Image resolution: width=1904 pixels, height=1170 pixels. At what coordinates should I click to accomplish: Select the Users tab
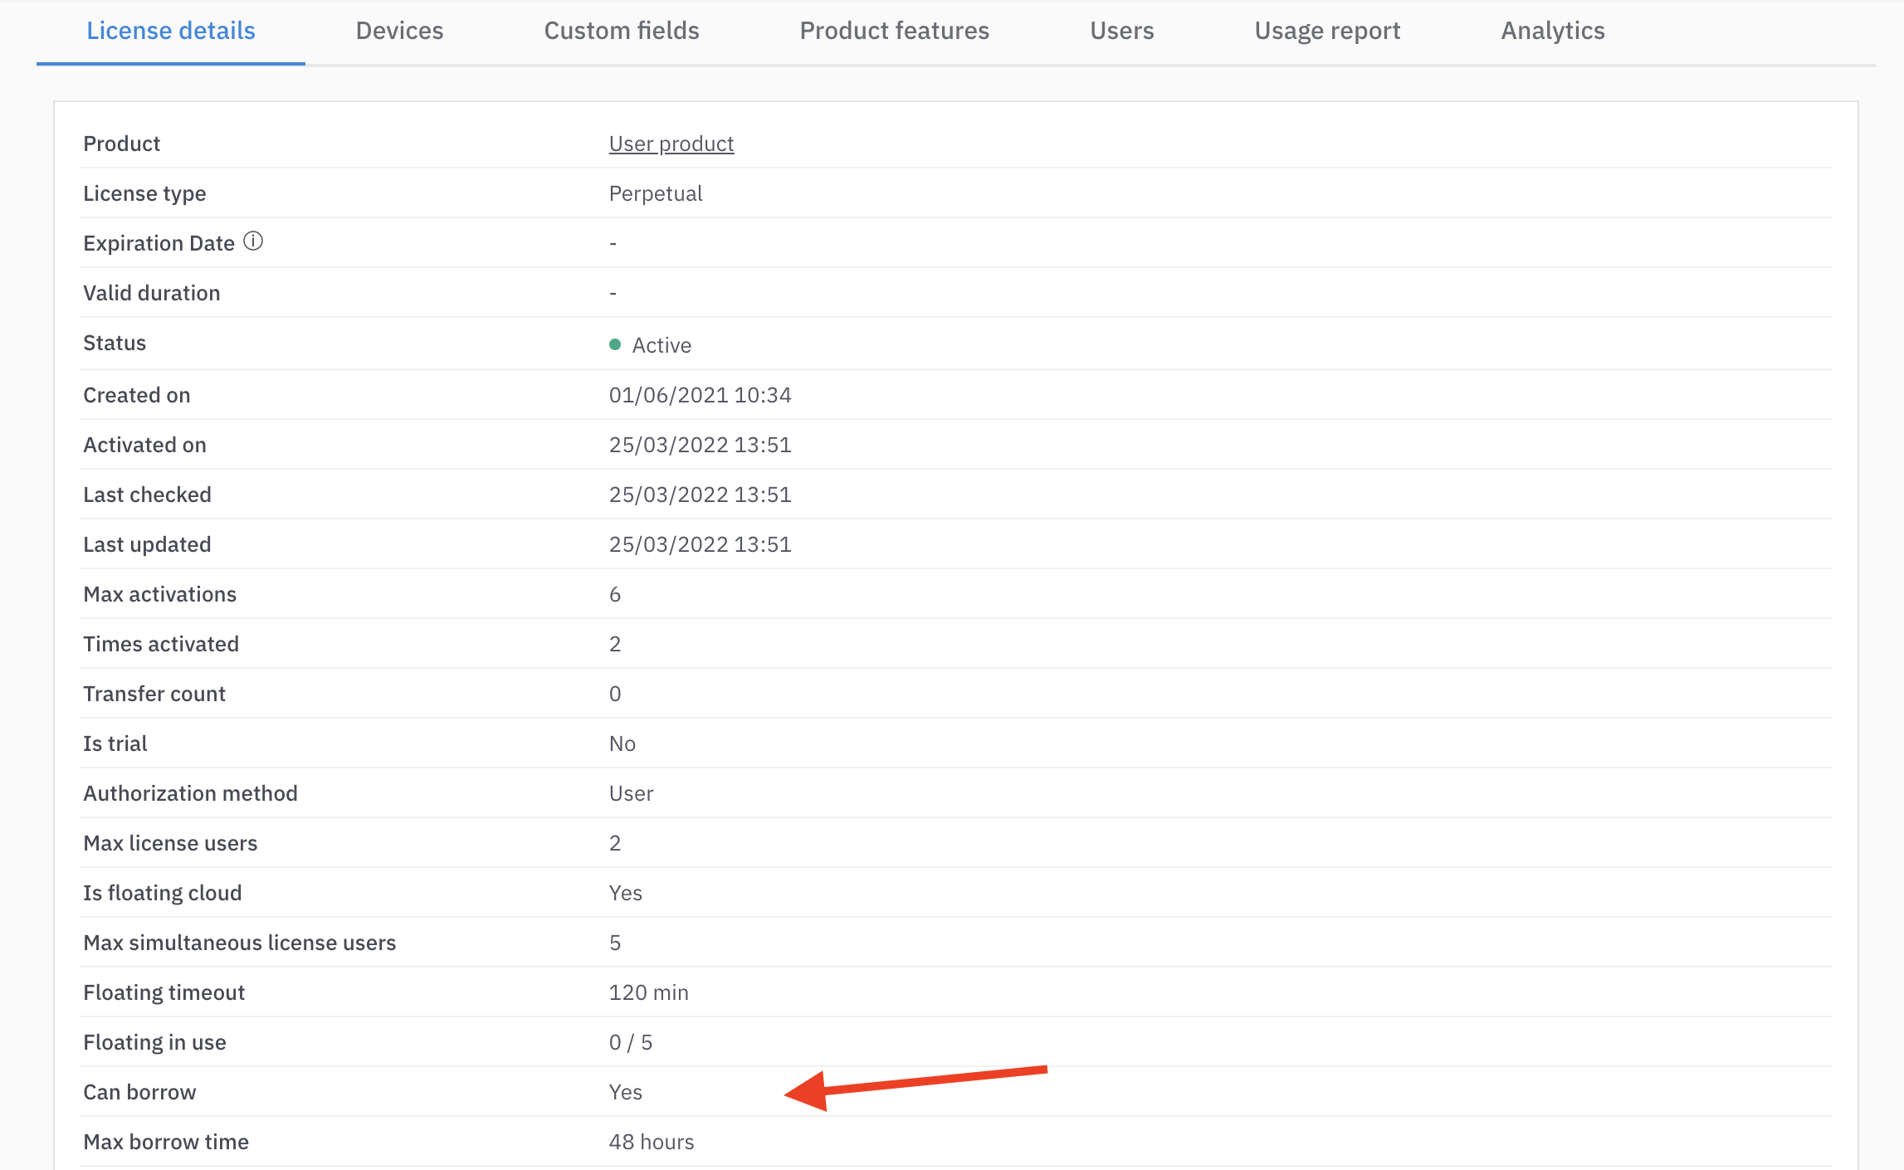pyautogui.click(x=1121, y=31)
